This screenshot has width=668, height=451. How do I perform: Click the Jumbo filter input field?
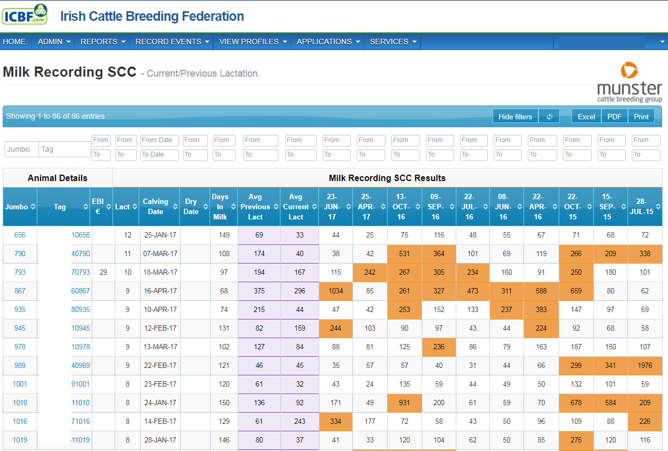click(x=21, y=149)
